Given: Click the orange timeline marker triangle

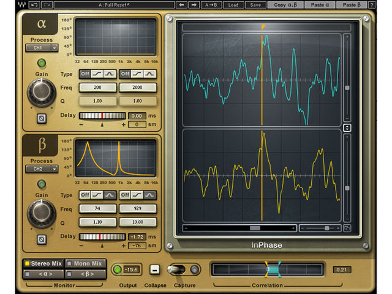Looking at the screenshot, I should 263,27.
